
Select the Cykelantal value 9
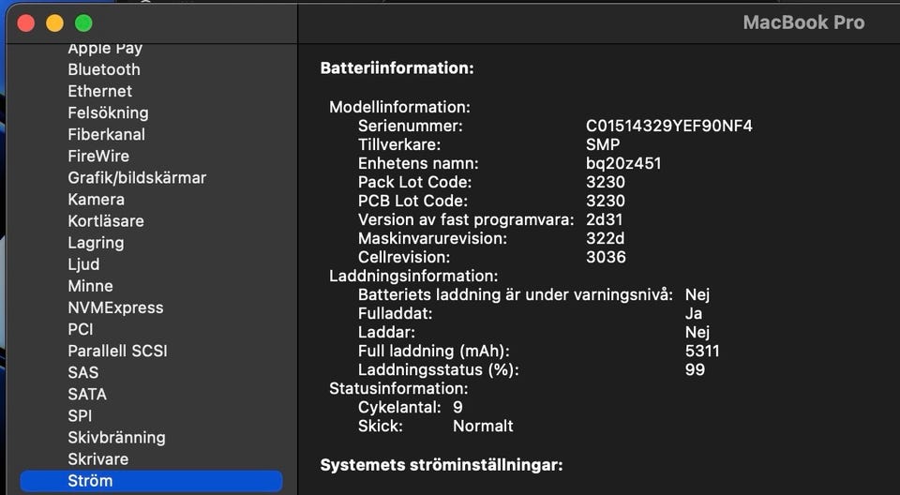click(457, 408)
